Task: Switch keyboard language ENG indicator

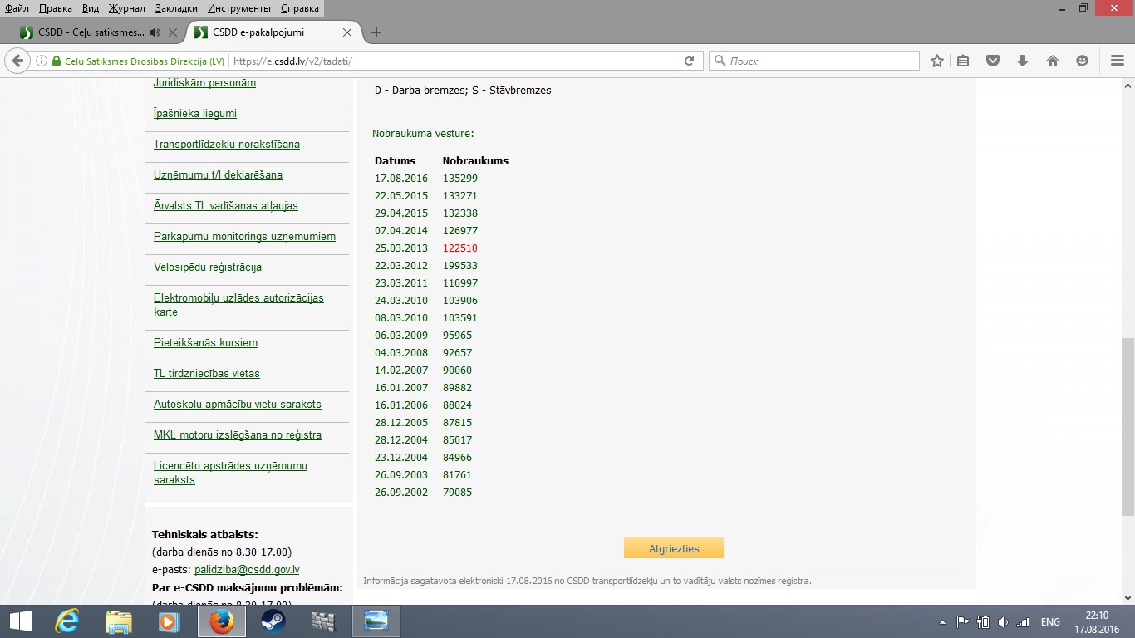Action: pyautogui.click(x=1050, y=621)
